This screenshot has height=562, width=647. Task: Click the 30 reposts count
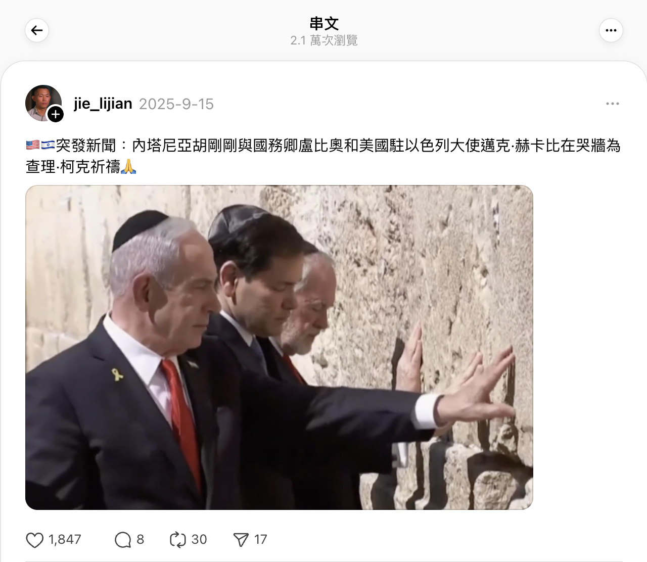(x=199, y=540)
